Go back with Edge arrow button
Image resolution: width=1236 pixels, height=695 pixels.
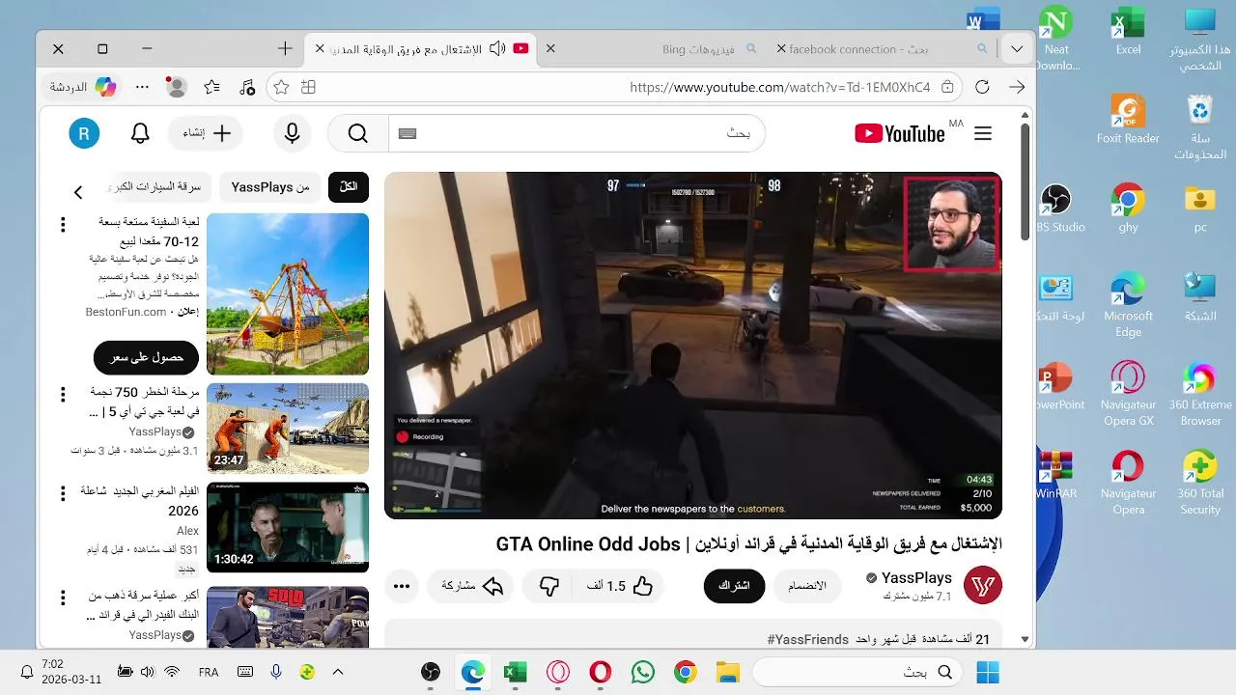coord(1016,87)
